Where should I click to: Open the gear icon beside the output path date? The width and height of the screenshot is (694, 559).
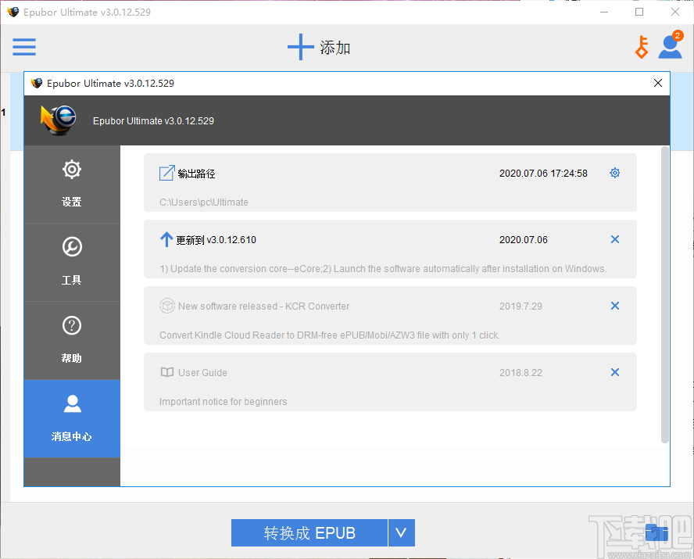point(614,173)
